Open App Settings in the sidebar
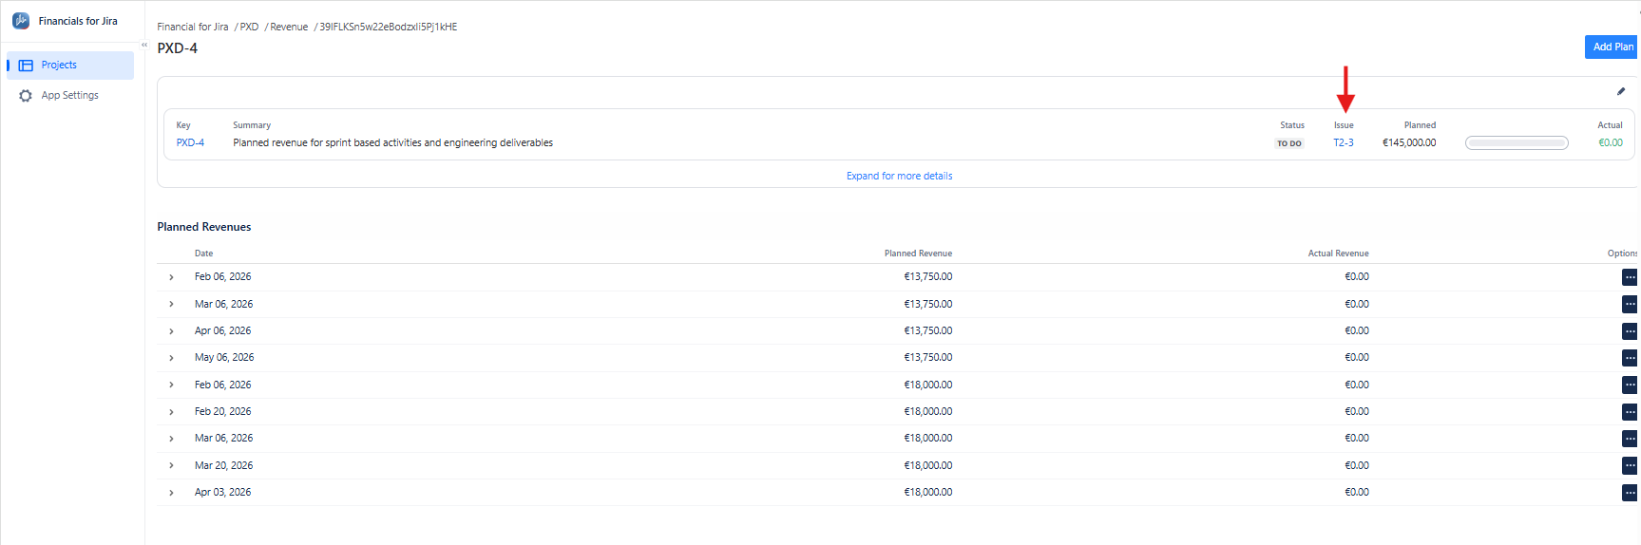1641x545 pixels. pyautogui.click(x=70, y=96)
